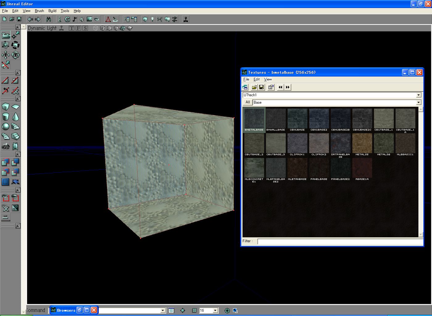The image size is (432, 316).
Task: Select the Cone brush builder
Action: click(15, 117)
